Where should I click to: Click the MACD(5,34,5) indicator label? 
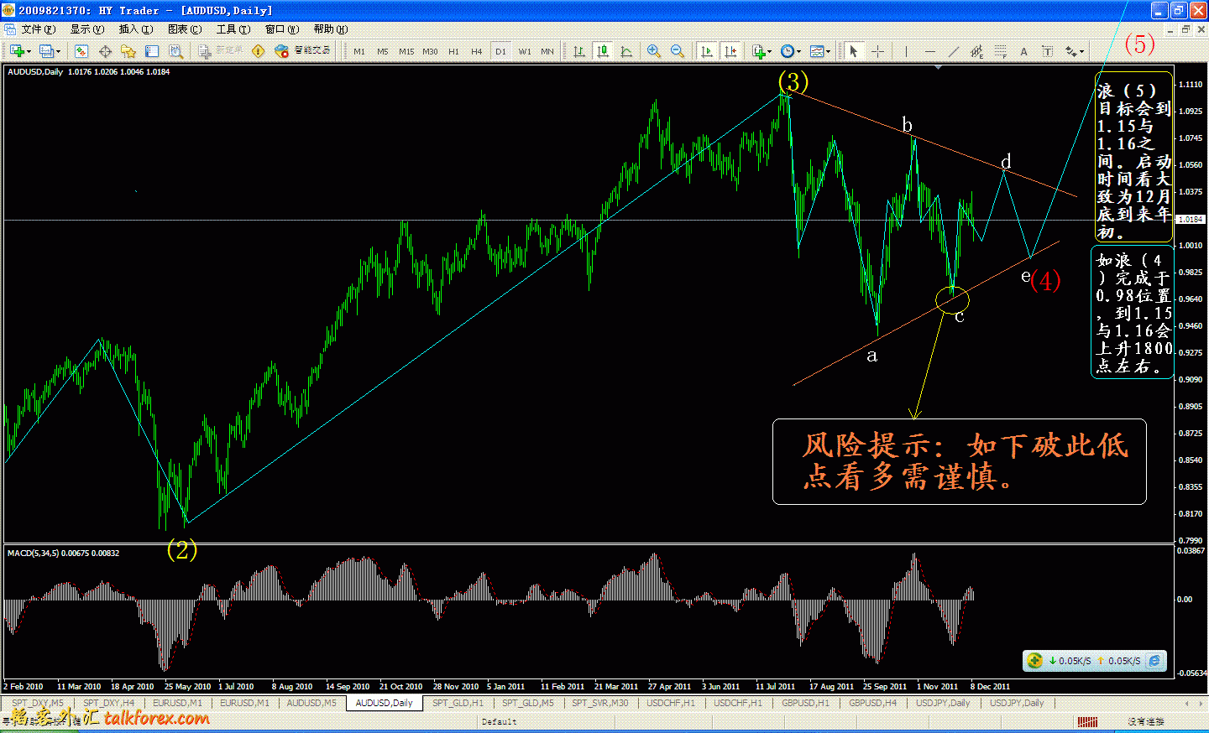(63, 554)
